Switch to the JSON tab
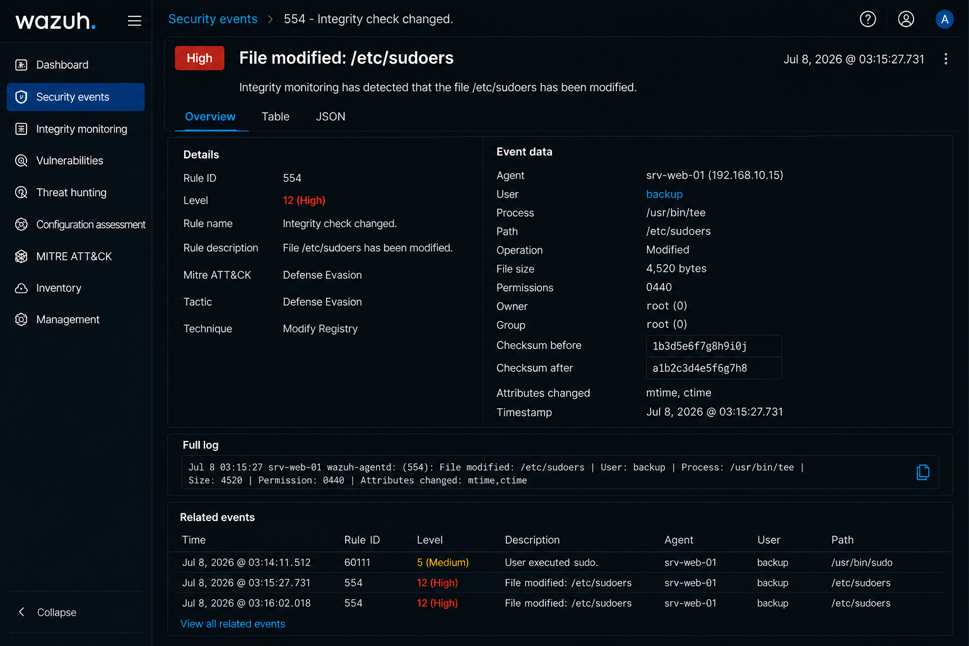969x646 pixels. [x=331, y=117]
